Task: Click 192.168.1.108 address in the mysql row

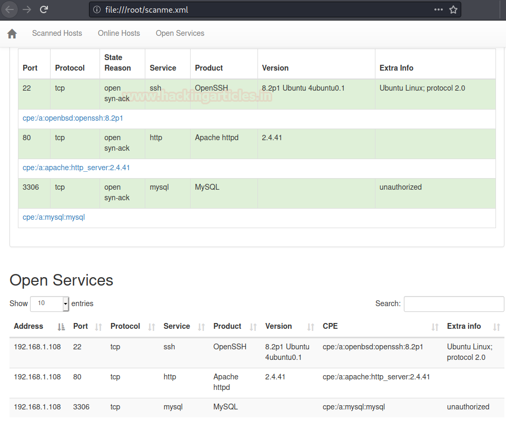Action: [37, 407]
